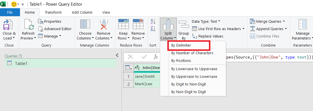Click the Refresh Preview icon

click(29, 24)
